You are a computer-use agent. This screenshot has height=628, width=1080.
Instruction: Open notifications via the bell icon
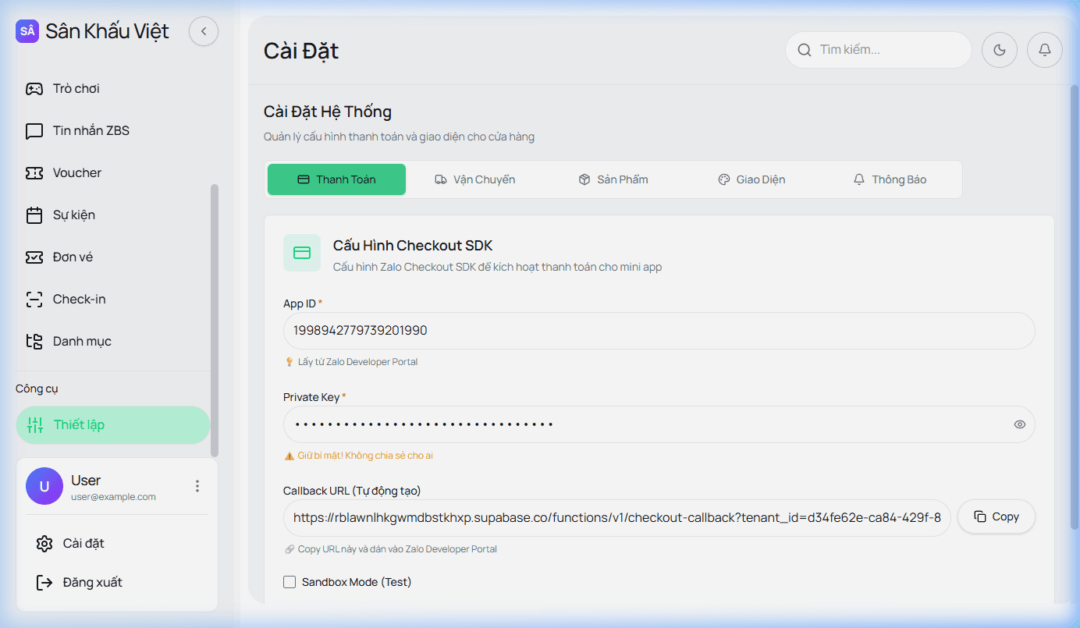[x=1044, y=50]
